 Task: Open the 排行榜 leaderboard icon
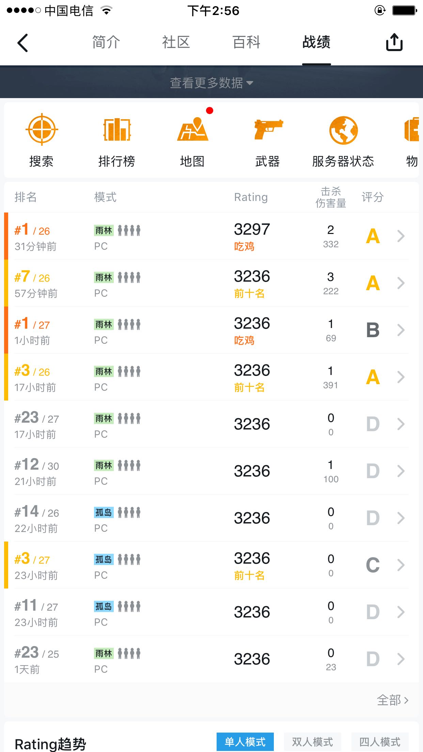coord(117,130)
